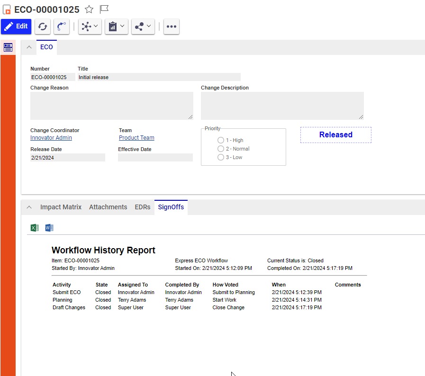
Task: Open the Innovator Admin coordinator link
Action: coord(51,138)
